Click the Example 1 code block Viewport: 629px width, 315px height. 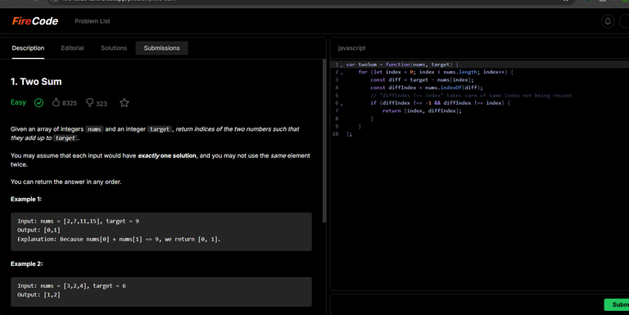pos(161,232)
